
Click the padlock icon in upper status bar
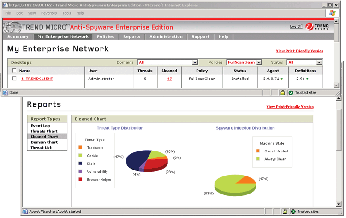click(x=283, y=92)
